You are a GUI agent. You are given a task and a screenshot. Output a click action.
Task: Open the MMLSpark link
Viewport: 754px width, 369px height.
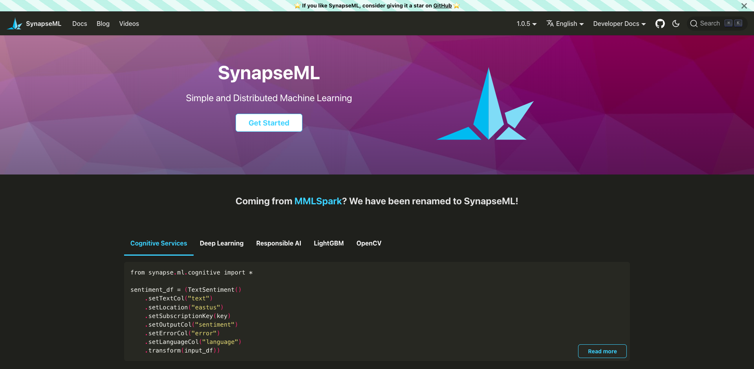318,201
